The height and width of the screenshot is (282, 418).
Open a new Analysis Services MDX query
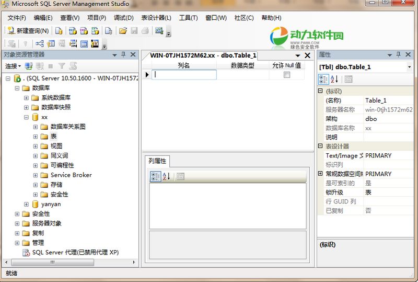tap(73, 31)
